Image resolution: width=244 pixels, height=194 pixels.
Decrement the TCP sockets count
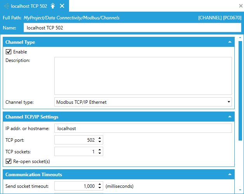click(100, 153)
